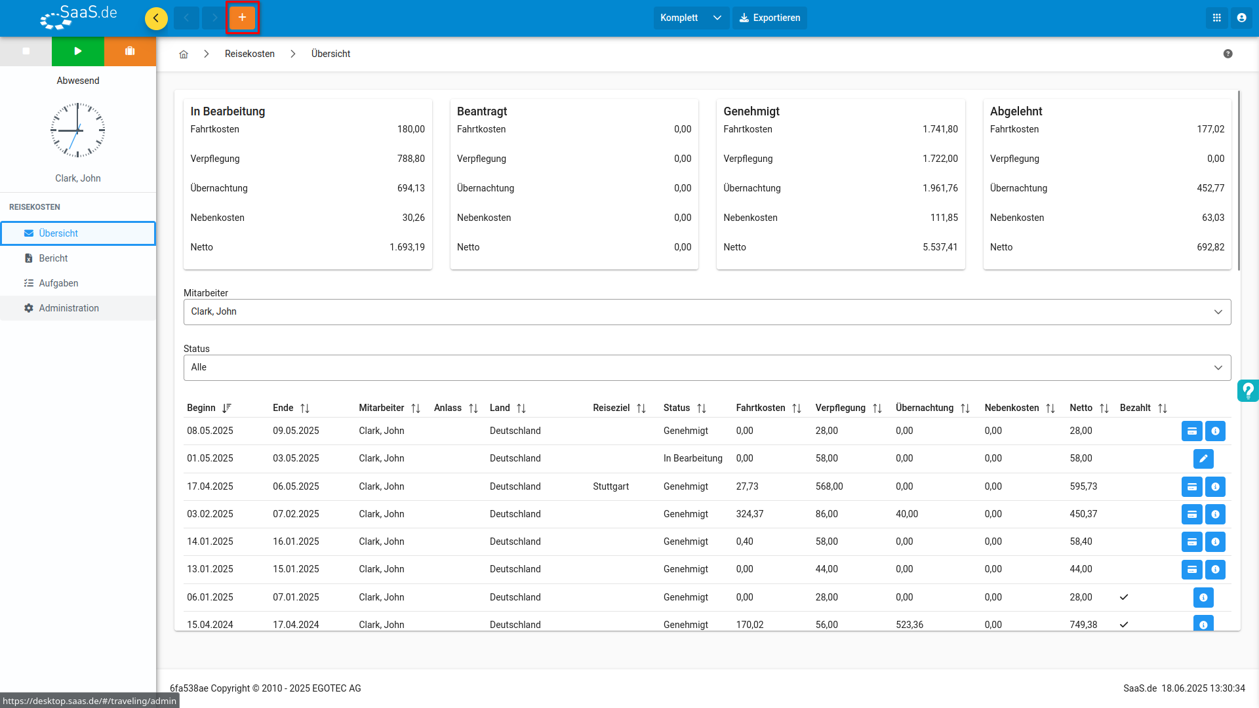Viewport: 1259px width, 708px height.
Task: Click the orange briefcase icon
Action: point(130,51)
